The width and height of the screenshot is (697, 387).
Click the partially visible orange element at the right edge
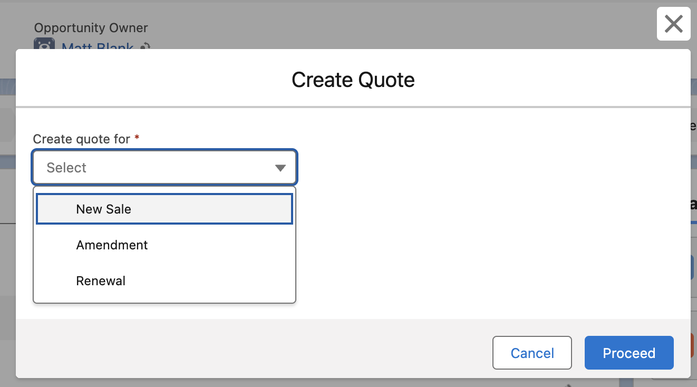coord(692,345)
